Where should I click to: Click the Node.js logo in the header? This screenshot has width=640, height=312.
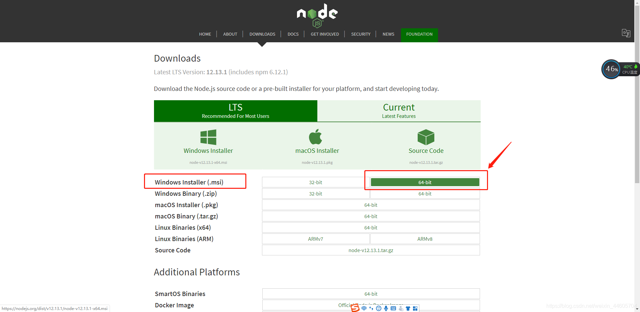(317, 15)
